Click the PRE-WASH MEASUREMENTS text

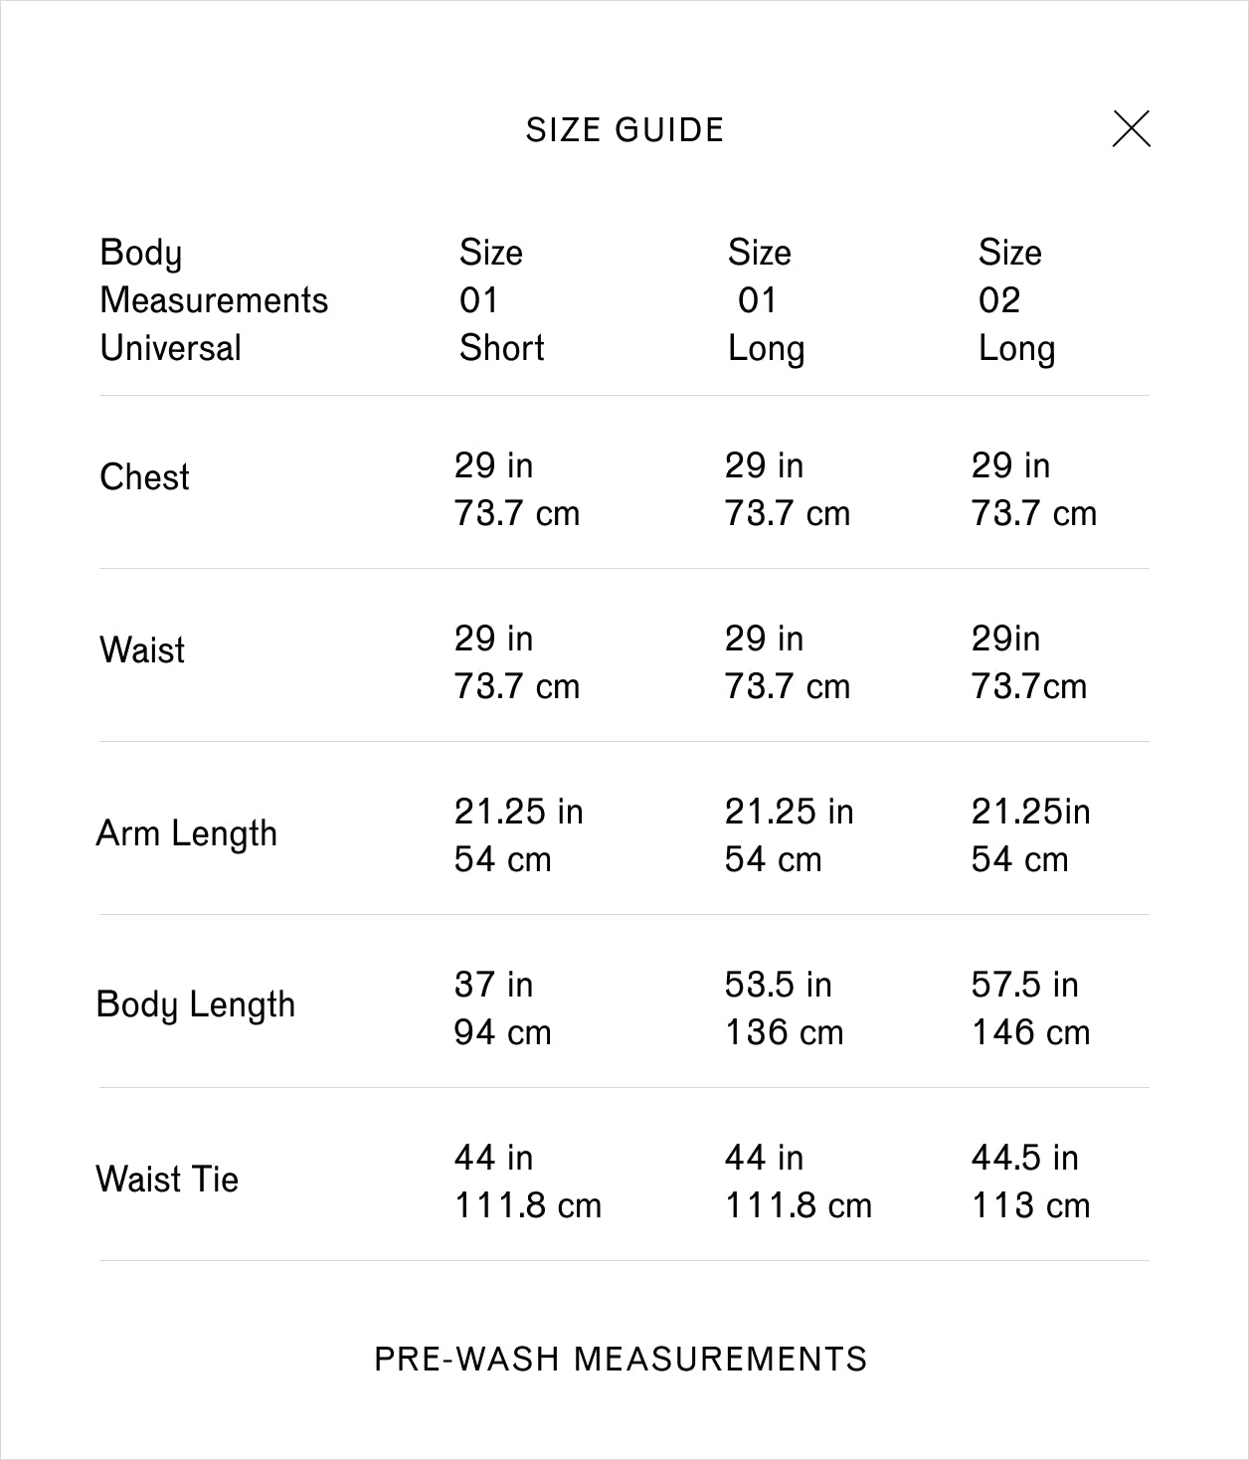pos(621,1360)
